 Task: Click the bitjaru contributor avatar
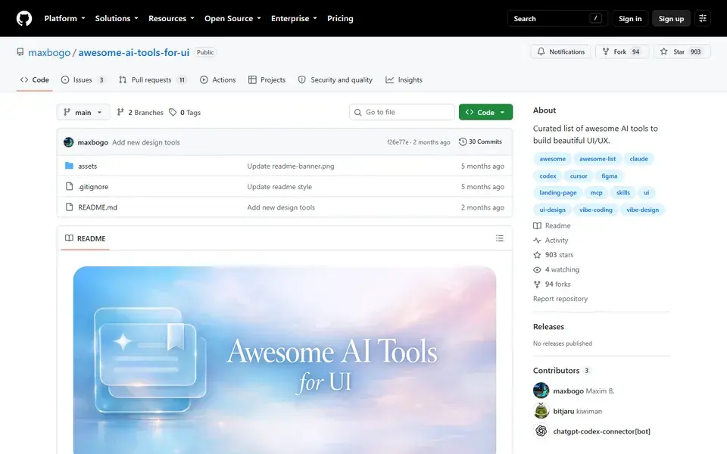tap(541, 411)
